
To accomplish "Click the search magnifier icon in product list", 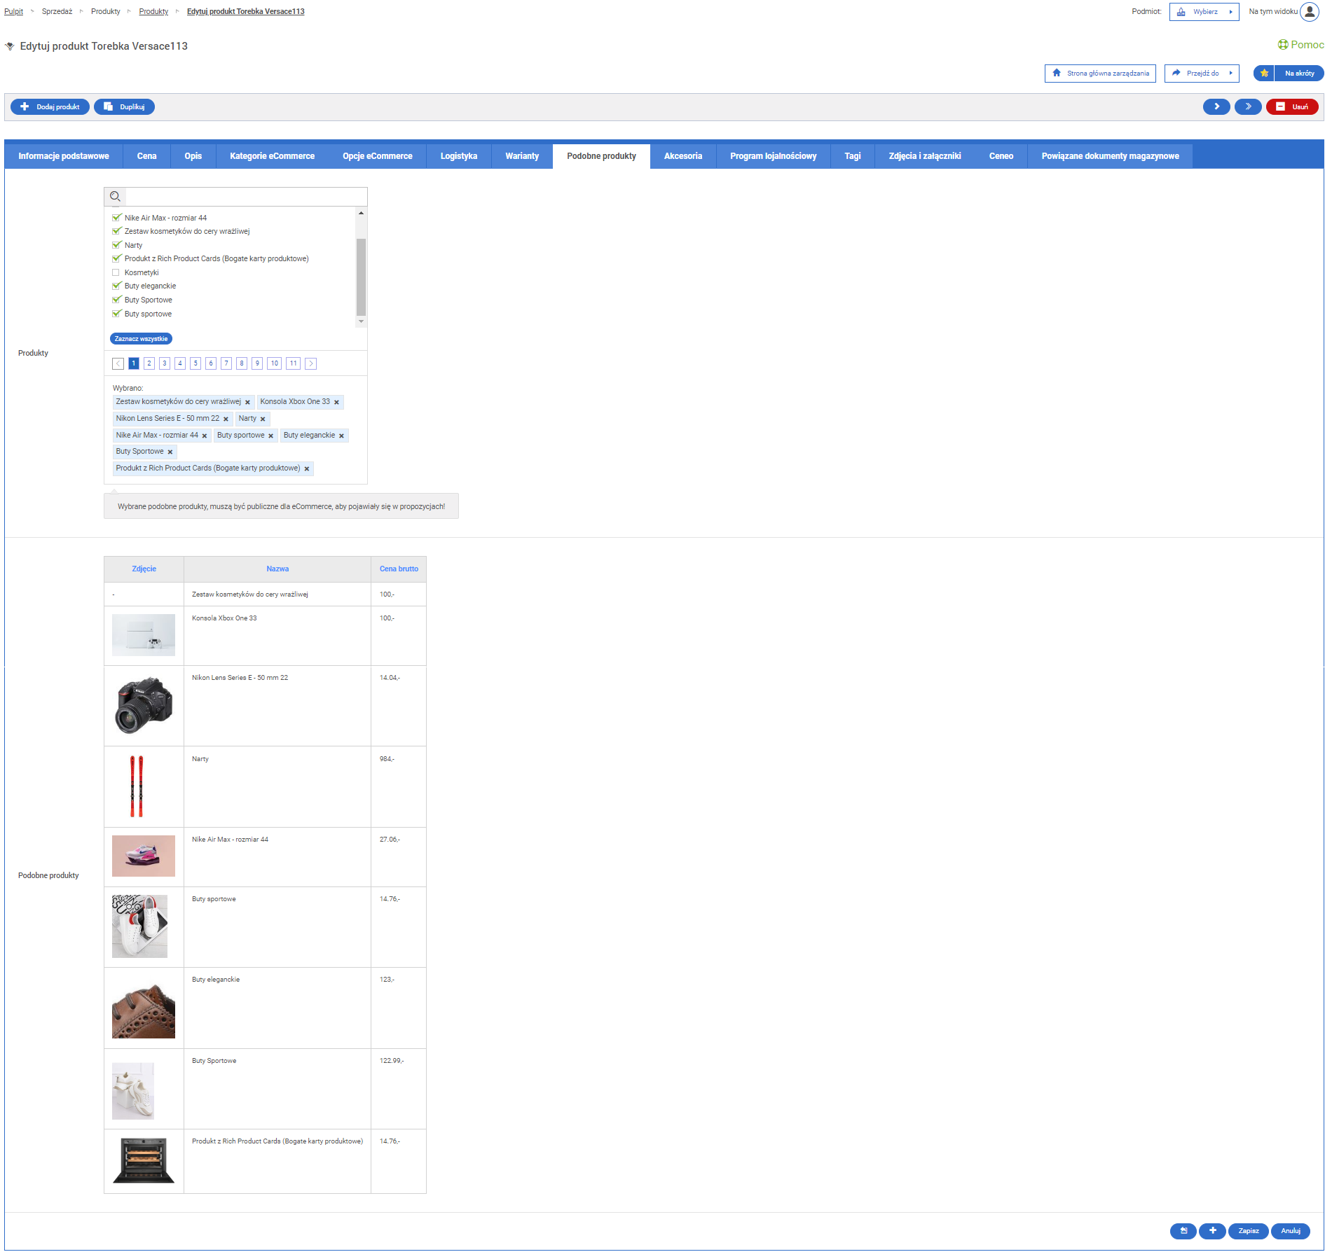I will 116,197.
